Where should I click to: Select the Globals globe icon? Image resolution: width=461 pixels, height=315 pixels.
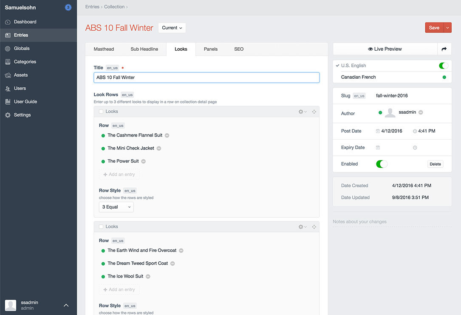(x=8, y=49)
